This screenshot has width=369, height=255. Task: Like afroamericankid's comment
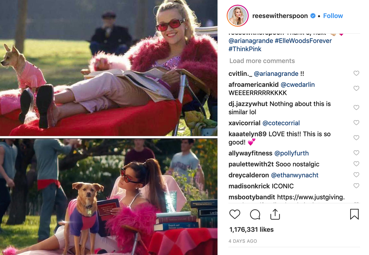point(356,88)
